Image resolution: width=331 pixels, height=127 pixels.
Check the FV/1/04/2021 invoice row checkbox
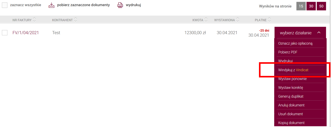5,33
